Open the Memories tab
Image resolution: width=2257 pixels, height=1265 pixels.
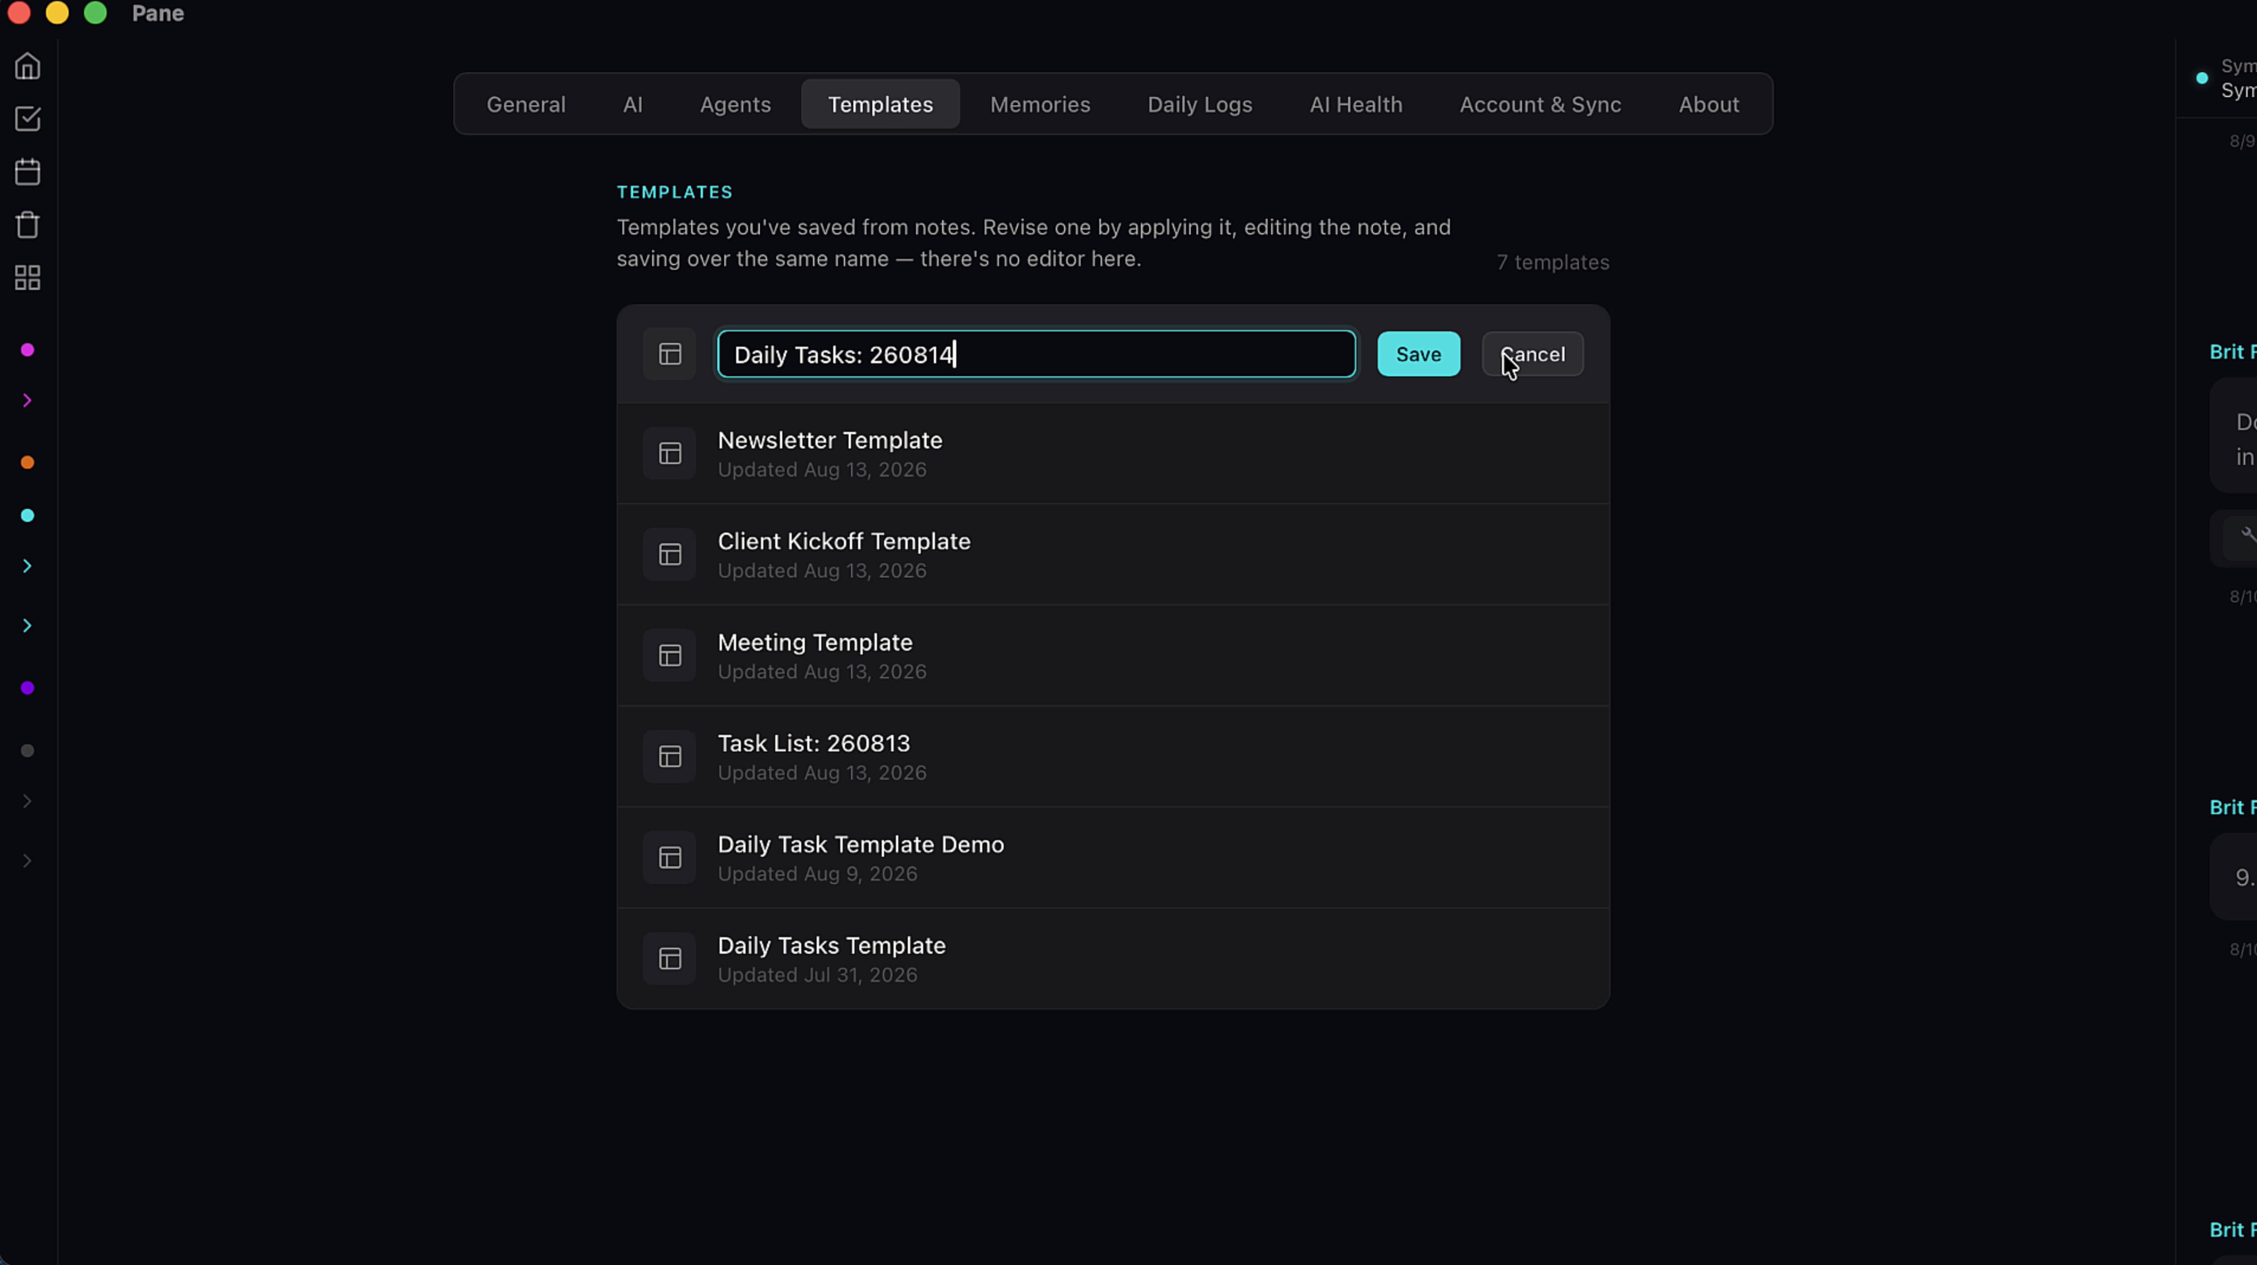(1040, 104)
